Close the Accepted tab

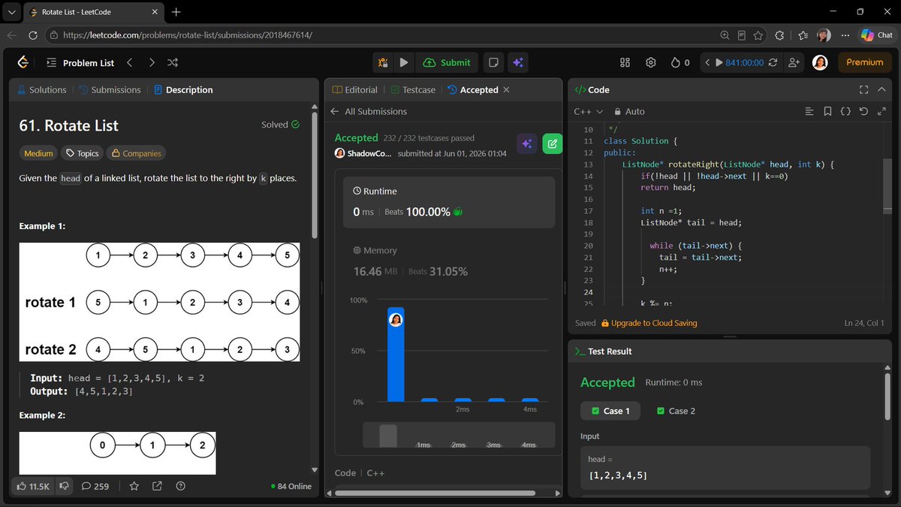pyautogui.click(x=506, y=89)
